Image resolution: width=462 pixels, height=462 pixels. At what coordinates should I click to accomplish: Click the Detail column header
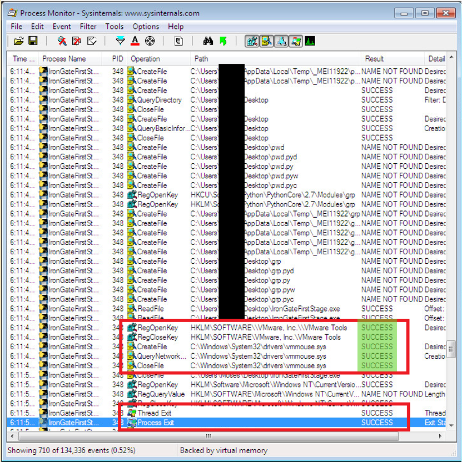pyautogui.click(x=435, y=59)
